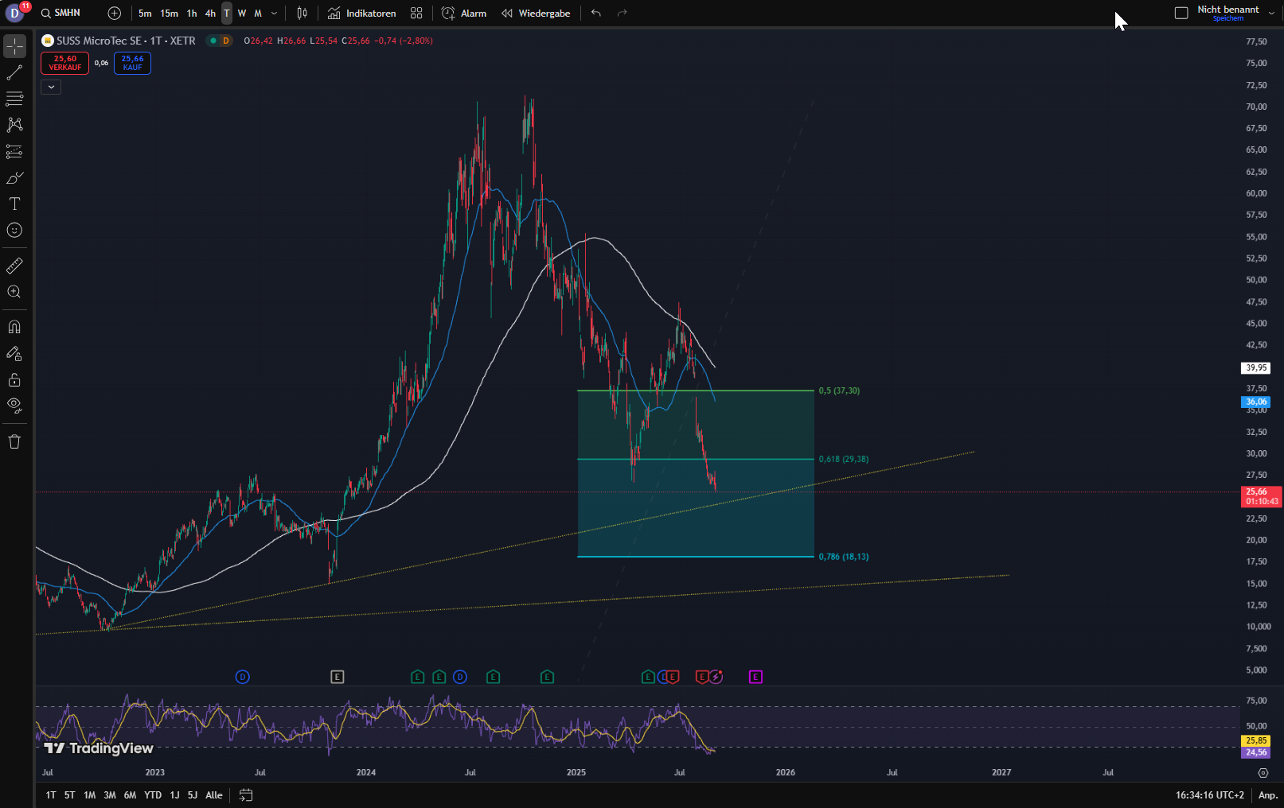Hide all drawings with eye icon
The height and width of the screenshot is (808, 1284).
(x=14, y=405)
